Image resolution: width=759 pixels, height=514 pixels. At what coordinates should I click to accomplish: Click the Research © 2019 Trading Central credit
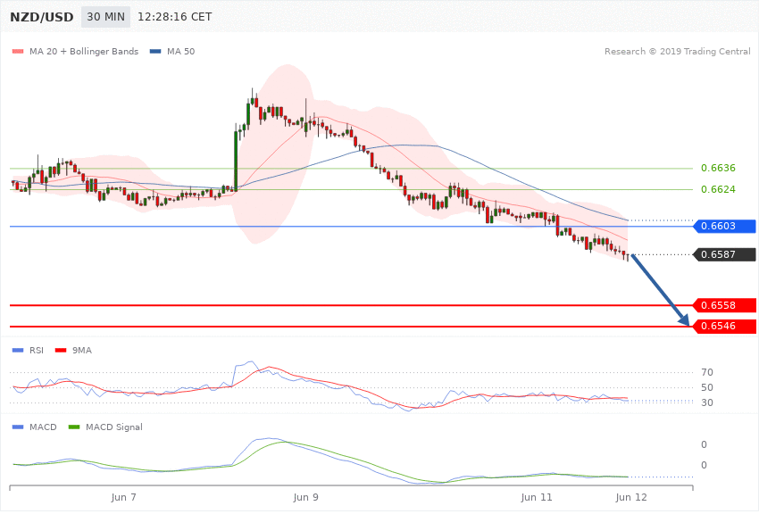coord(677,51)
